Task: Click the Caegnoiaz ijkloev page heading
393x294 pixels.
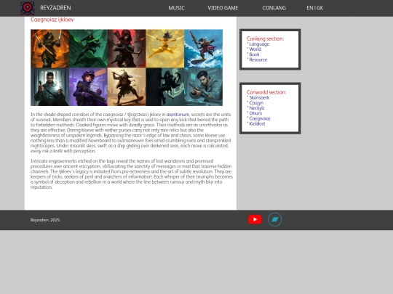Action: click(x=52, y=20)
